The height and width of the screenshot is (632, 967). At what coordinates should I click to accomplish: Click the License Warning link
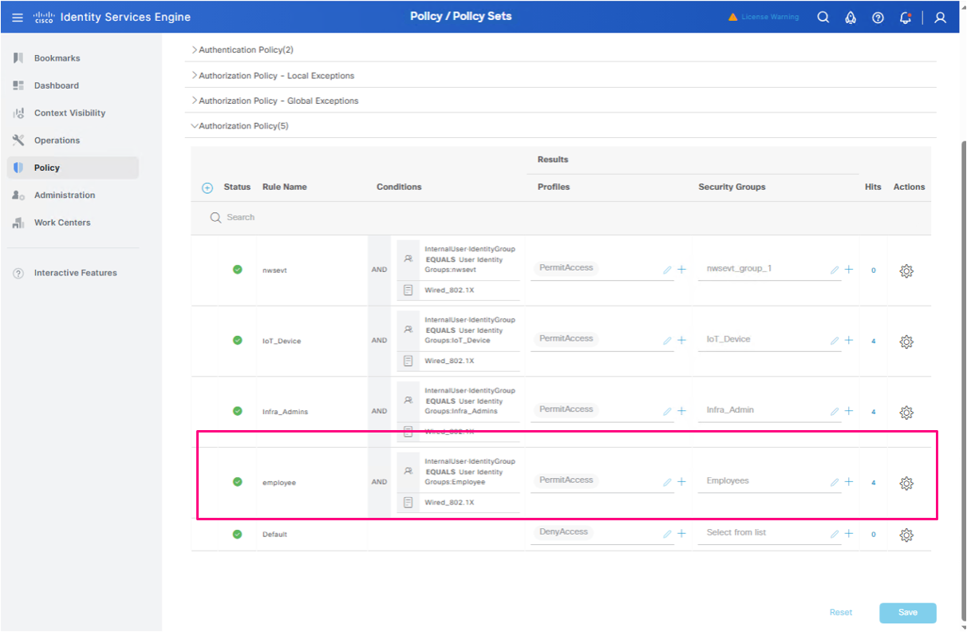(770, 17)
